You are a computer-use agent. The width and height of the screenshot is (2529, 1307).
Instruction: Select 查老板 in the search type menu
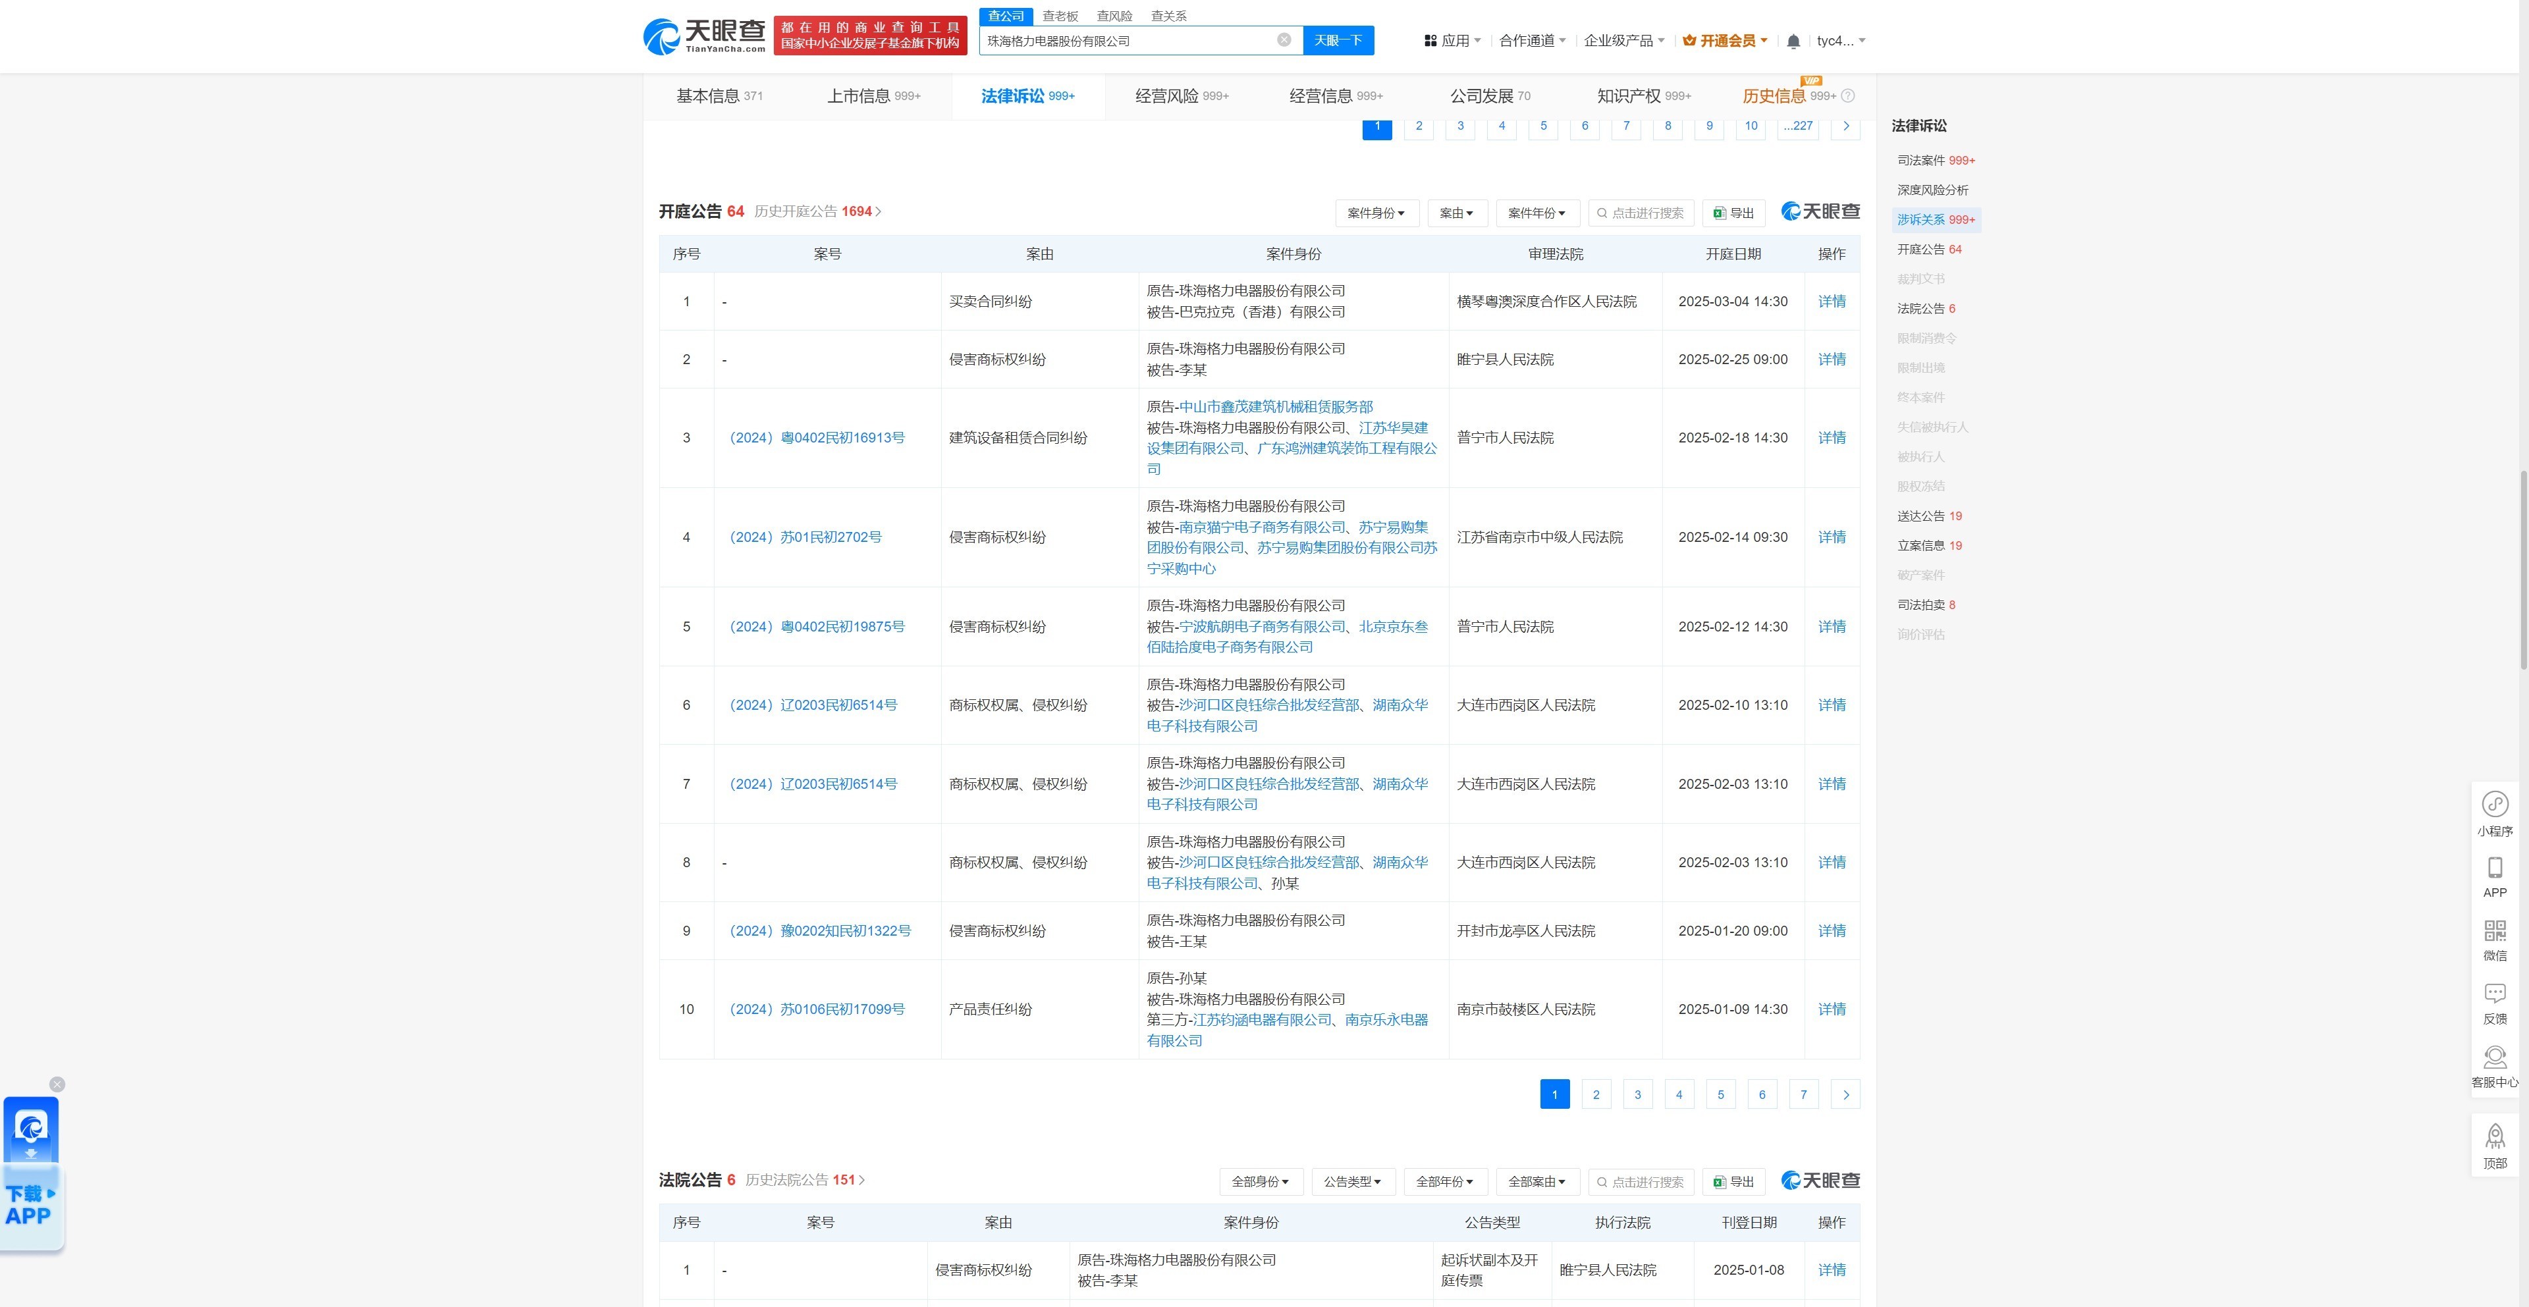(x=1059, y=16)
